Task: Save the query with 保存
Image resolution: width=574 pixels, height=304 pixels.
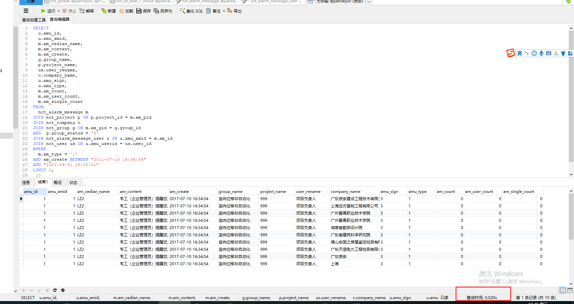Action: [x=143, y=11]
